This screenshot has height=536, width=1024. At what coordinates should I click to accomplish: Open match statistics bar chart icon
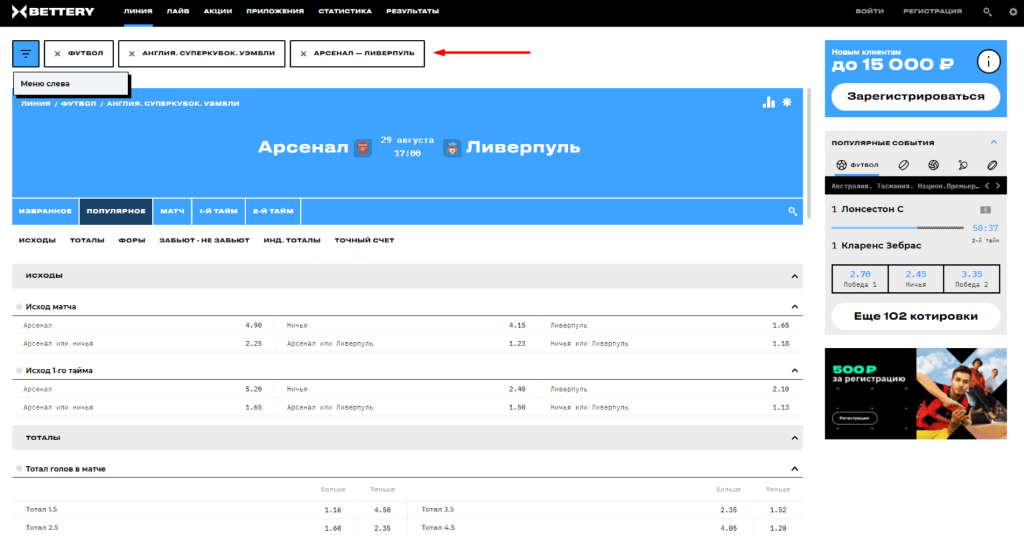[x=769, y=102]
